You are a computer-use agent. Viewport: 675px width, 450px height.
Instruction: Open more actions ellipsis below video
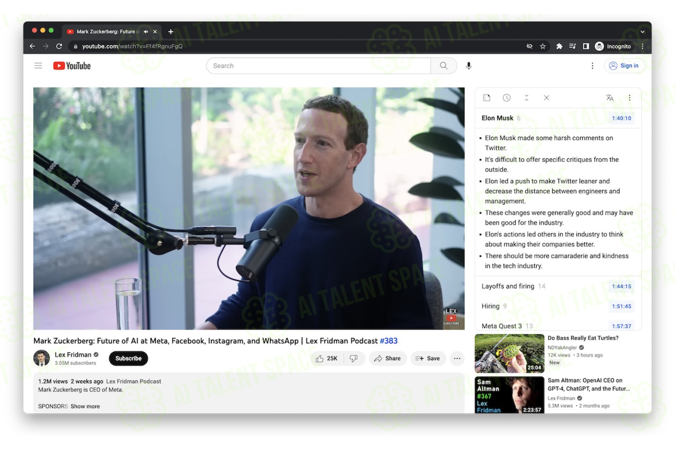(x=457, y=358)
